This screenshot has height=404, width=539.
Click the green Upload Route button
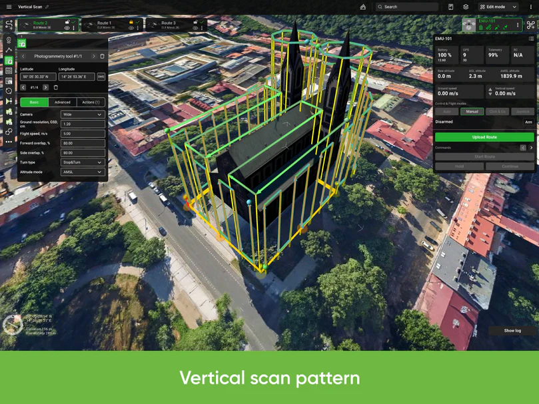(484, 137)
